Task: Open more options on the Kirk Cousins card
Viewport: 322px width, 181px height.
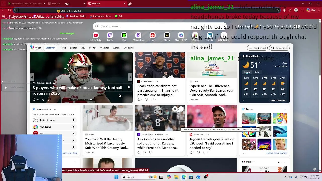Action: 181,109
